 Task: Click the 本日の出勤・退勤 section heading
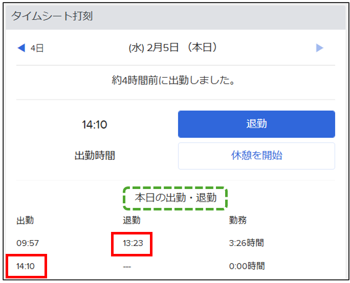[176, 198]
